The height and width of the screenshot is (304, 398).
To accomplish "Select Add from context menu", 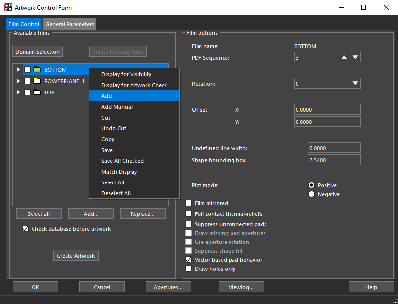I will point(134,96).
